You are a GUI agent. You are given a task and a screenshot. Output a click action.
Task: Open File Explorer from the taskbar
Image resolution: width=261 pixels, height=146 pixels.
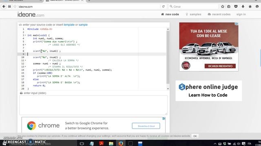coord(111,143)
